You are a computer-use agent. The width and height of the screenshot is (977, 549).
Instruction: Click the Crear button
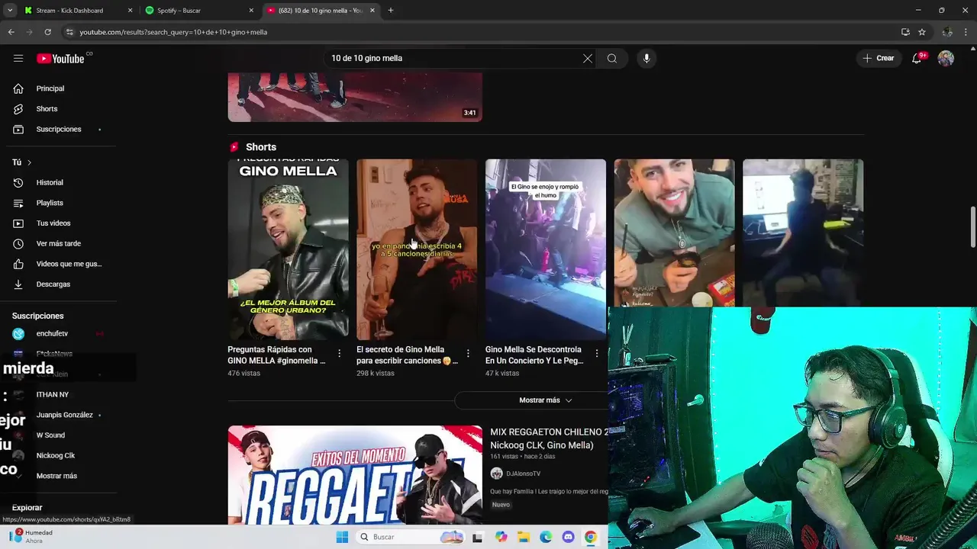[x=878, y=58]
